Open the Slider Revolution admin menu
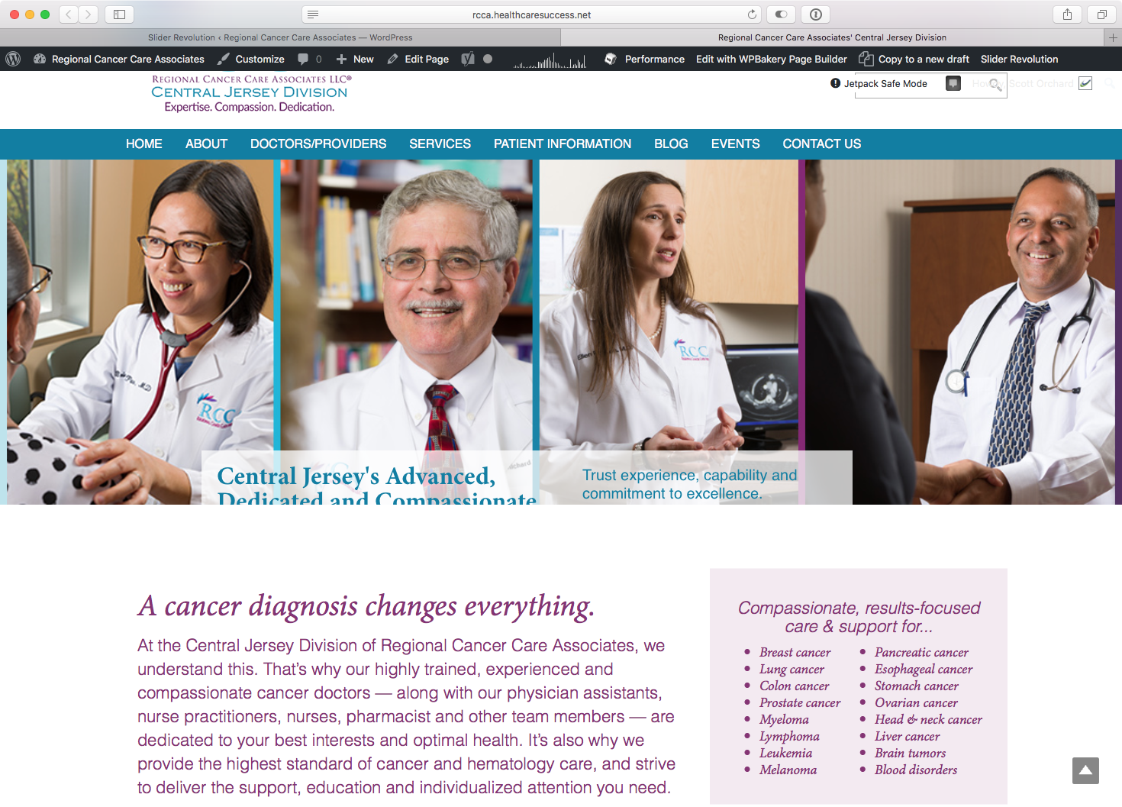 pos(1019,59)
